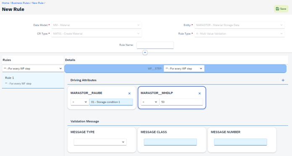Image resolution: width=292 pixels, height=156 pixels.
Task: Open Business Rules breadcrumb link
Action: tap(21, 3)
